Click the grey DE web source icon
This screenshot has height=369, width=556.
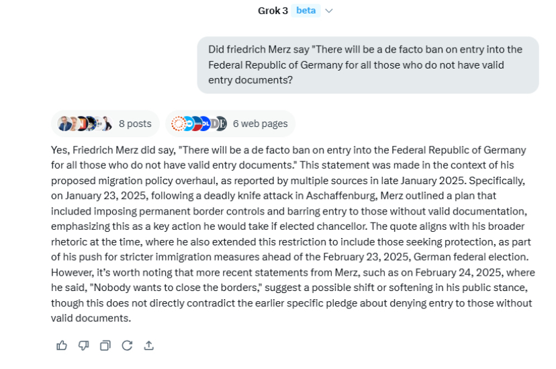(x=220, y=124)
